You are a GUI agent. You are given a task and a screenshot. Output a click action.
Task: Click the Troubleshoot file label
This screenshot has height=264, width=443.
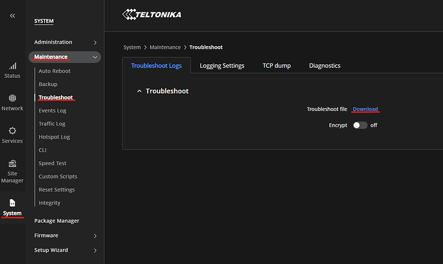[x=327, y=109]
